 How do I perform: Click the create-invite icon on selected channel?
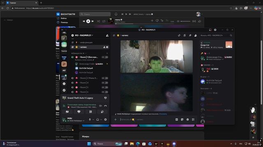104,47
